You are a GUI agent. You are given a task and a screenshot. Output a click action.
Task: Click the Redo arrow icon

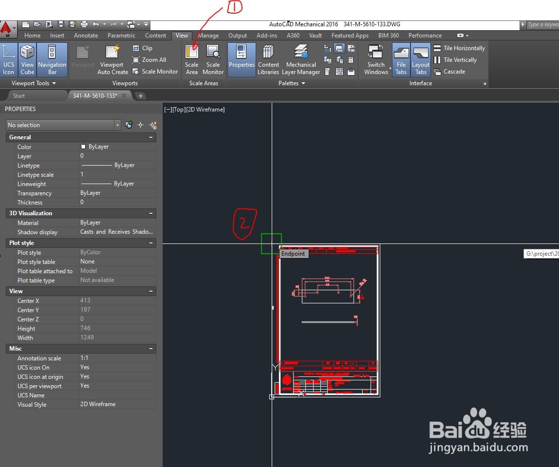[x=113, y=24]
